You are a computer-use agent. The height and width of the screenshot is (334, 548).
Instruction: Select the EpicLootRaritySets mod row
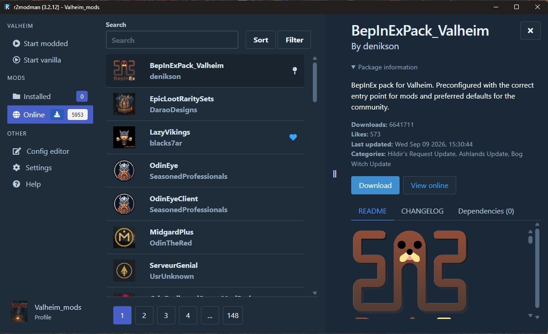point(205,104)
